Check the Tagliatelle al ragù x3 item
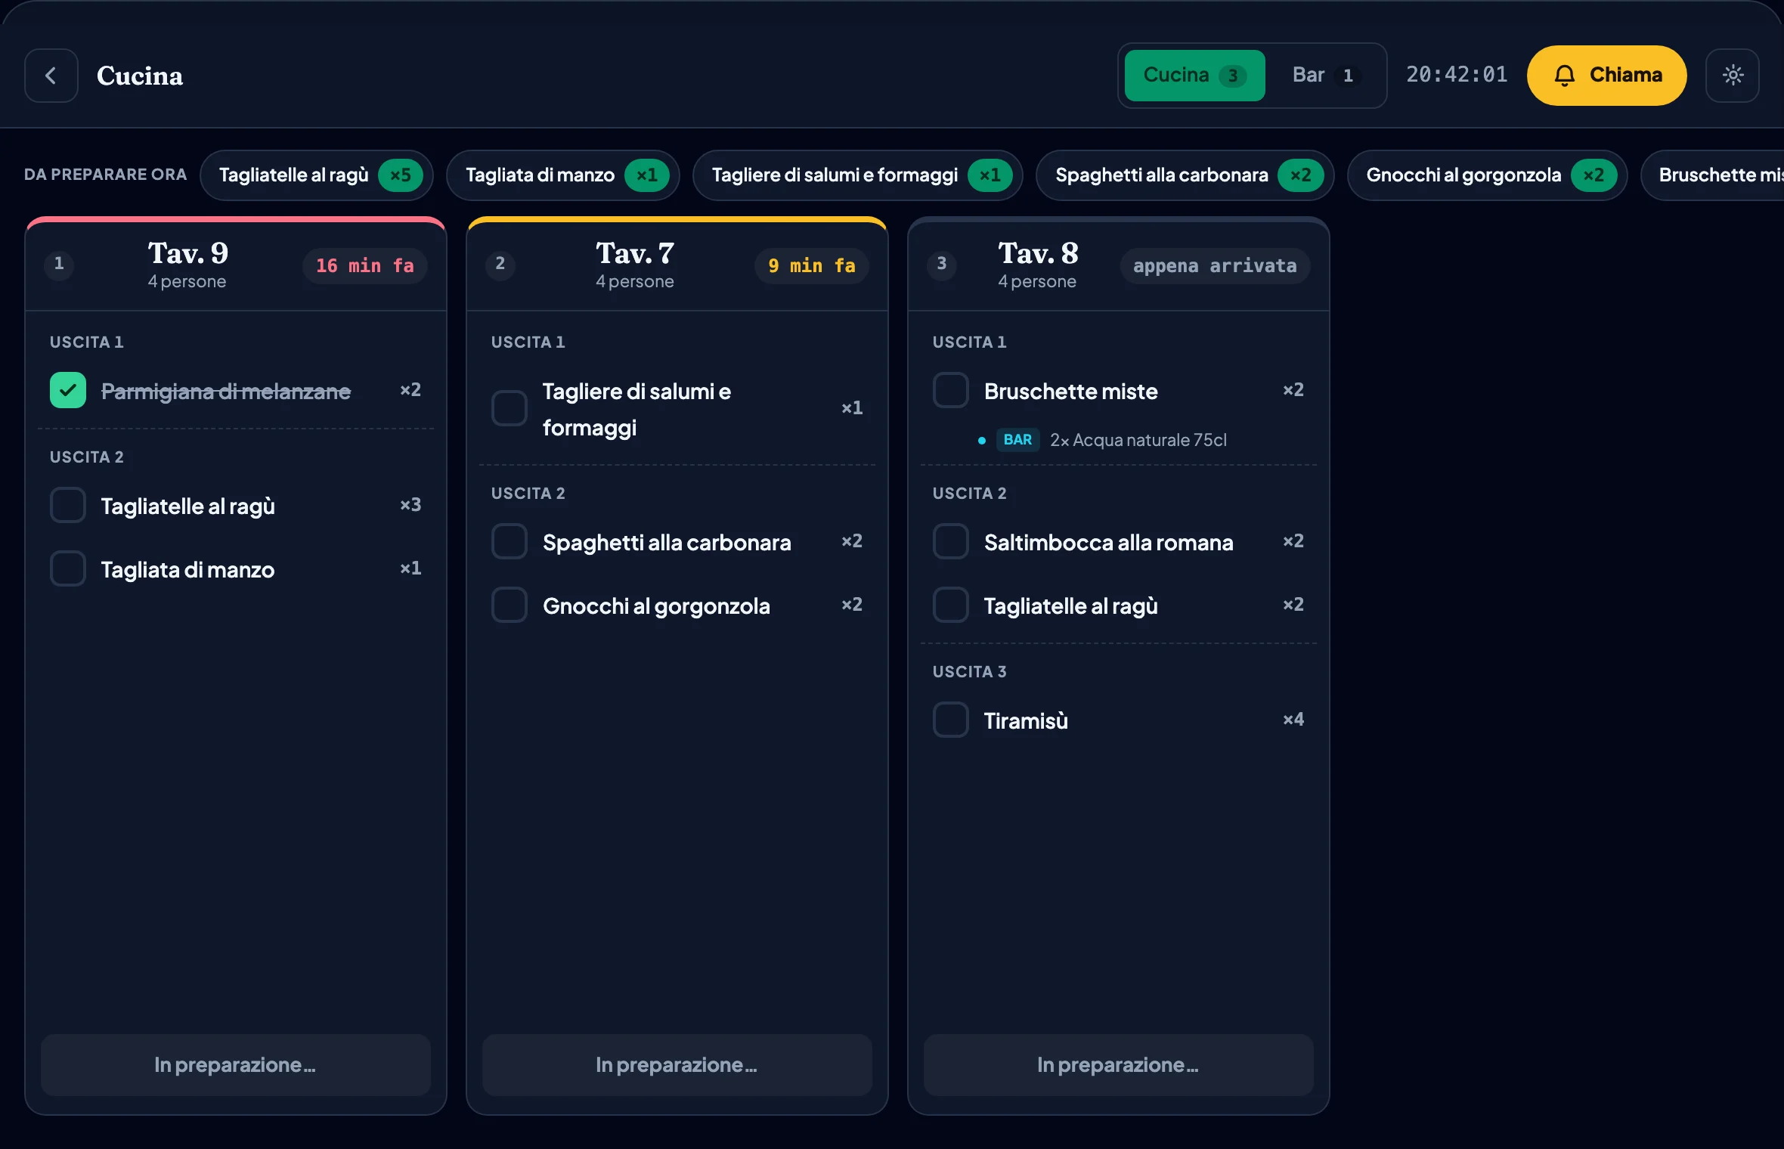The height and width of the screenshot is (1149, 1784). (68, 505)
